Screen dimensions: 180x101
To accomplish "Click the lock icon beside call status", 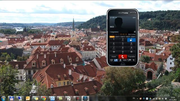I will coord(135,32).
